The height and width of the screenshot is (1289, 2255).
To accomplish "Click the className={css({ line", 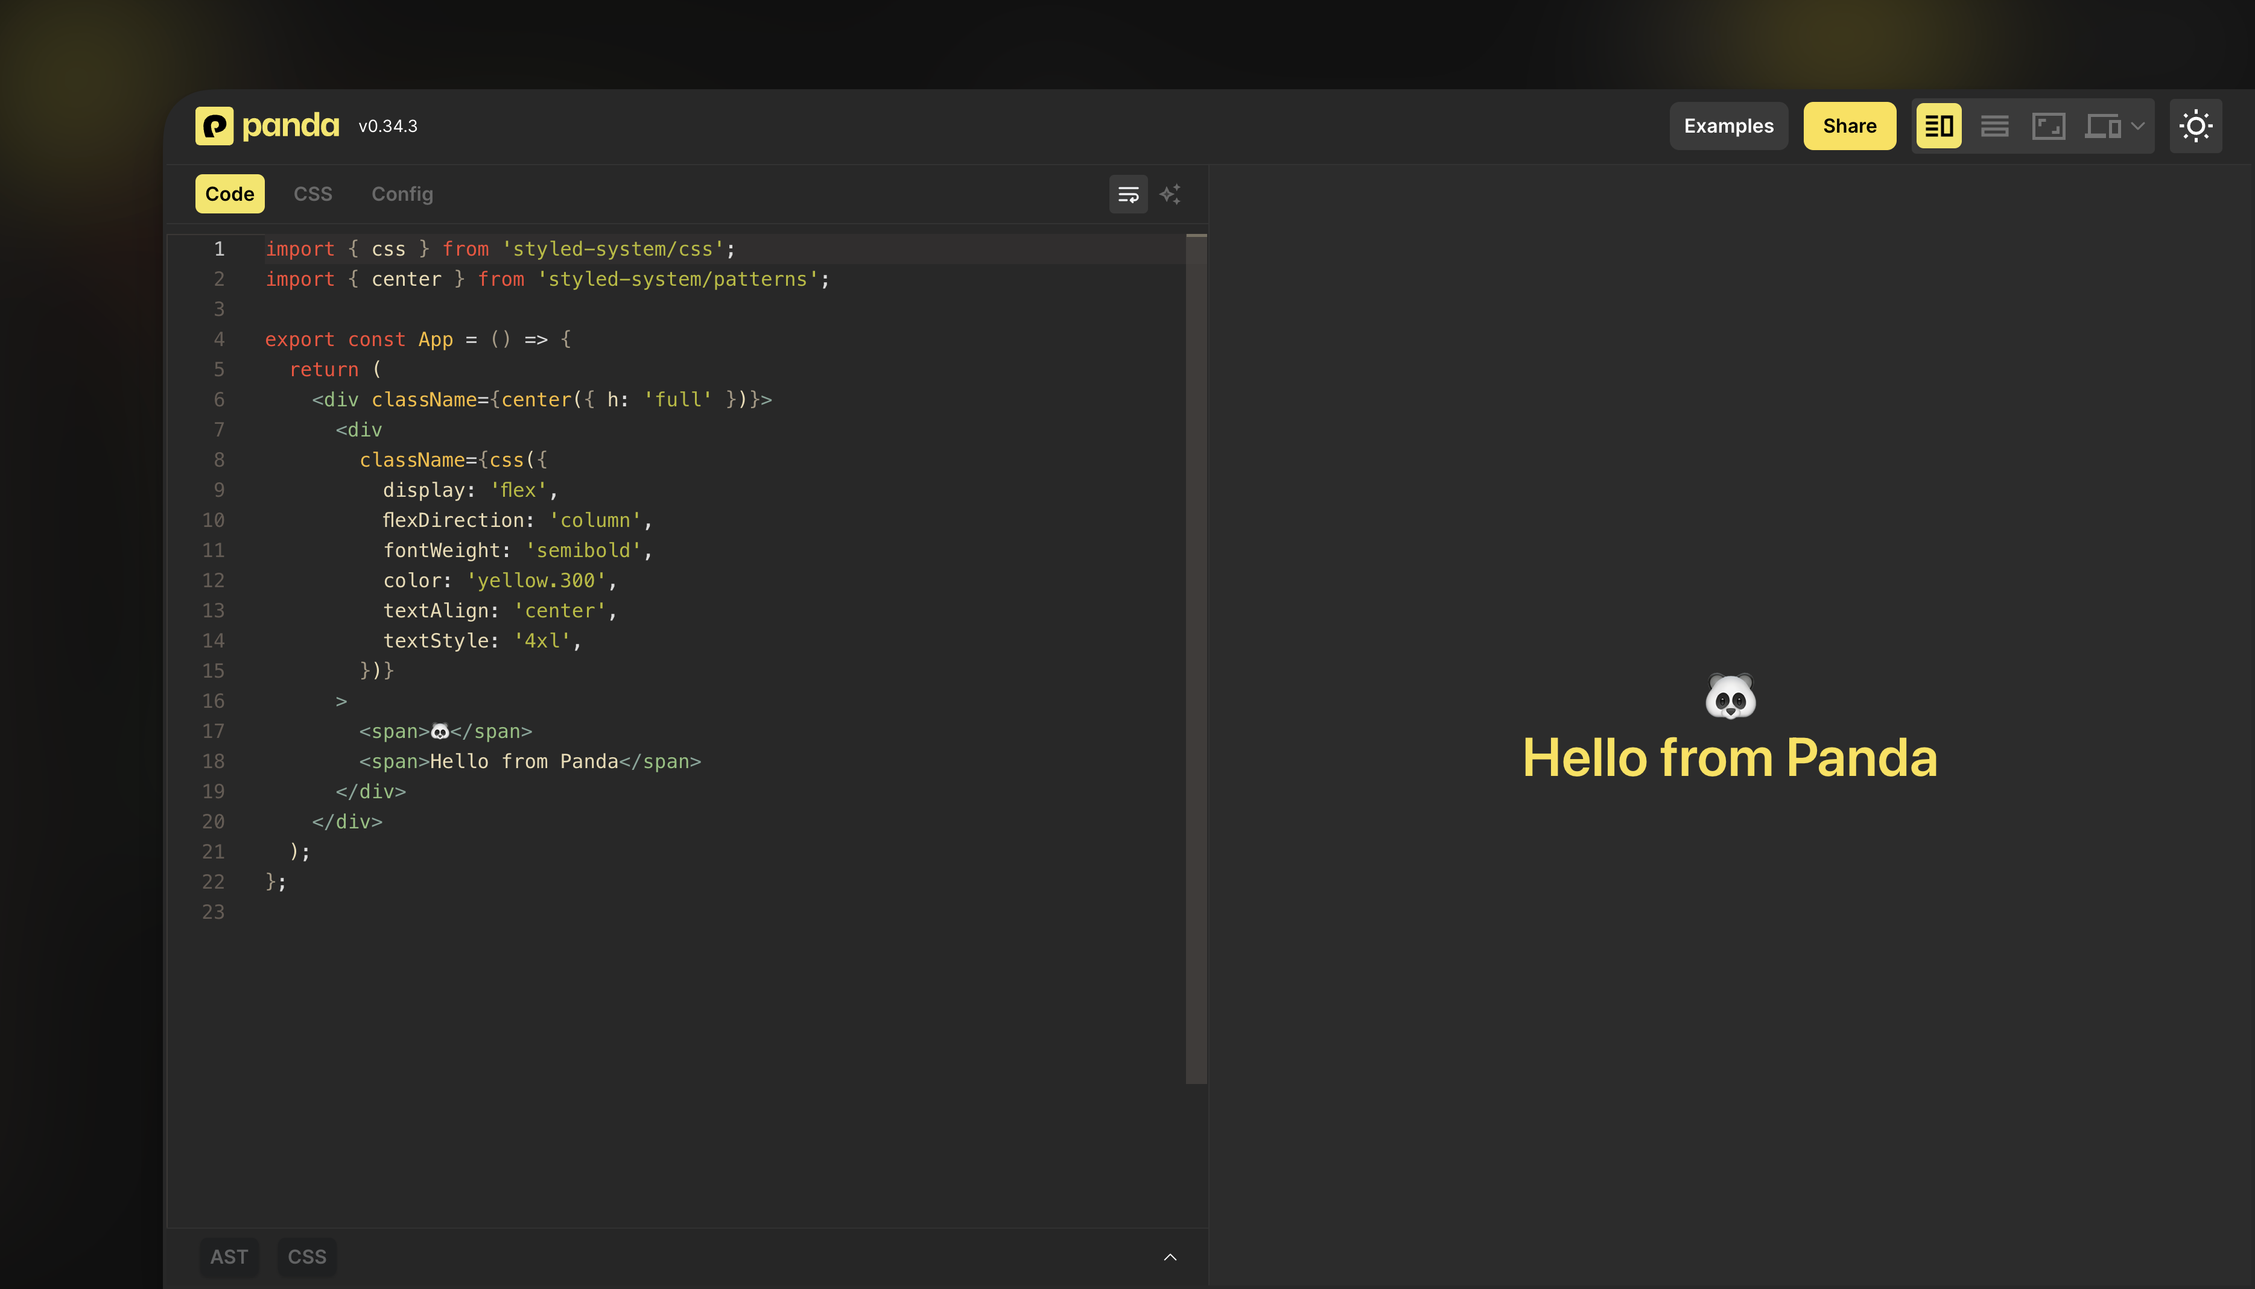I will coord(454,459).
